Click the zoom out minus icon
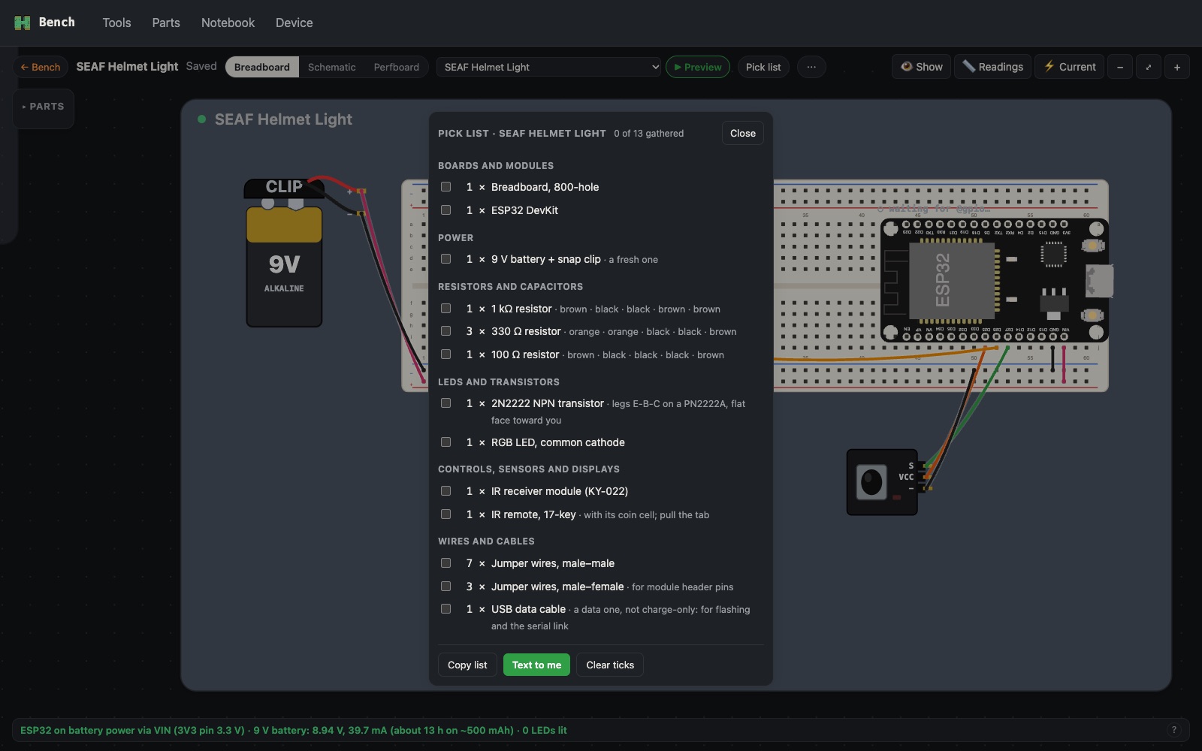The image size is (1202, 751). (1120, 67)
